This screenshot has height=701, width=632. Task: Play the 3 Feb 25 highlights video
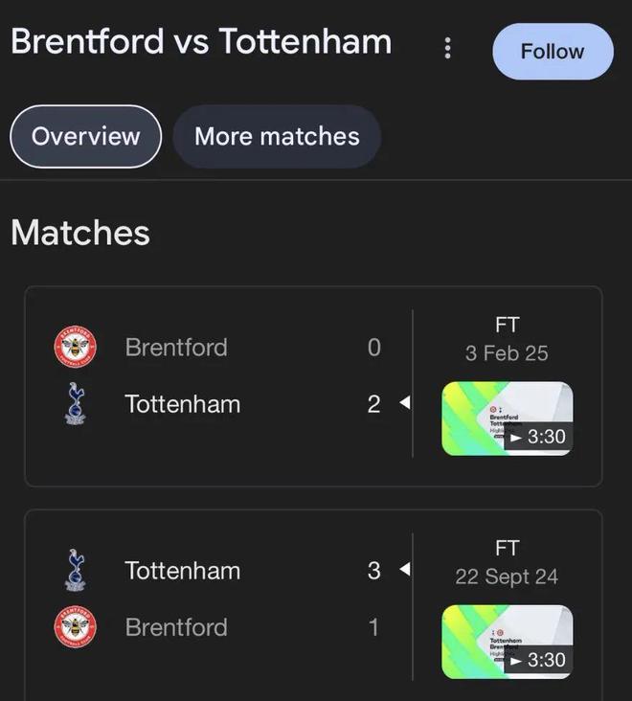click(x=507, y=418)
